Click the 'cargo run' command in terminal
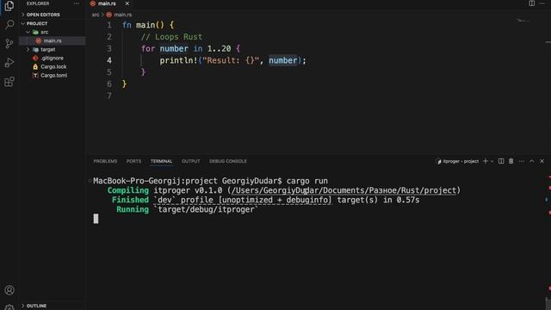Viewport: 551px width, 310px height. point(306,181)
